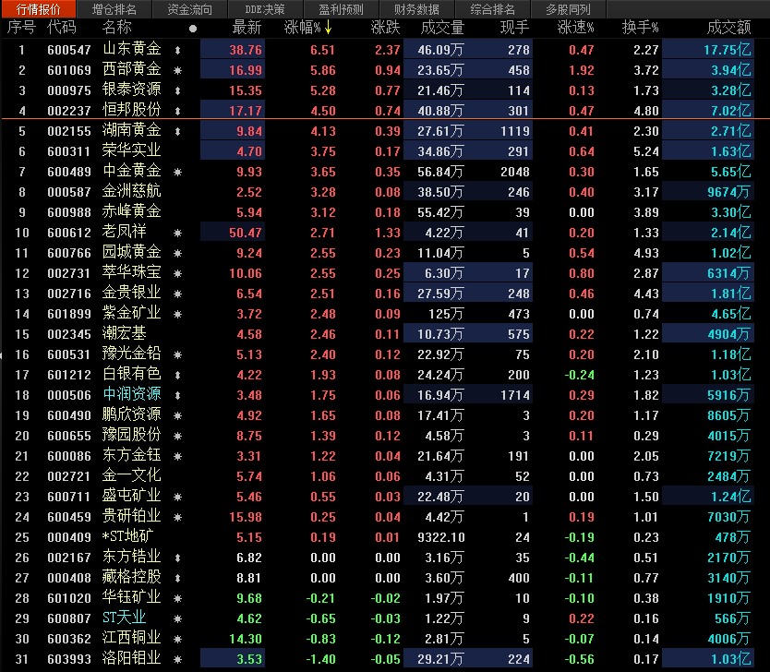This screenshot has height=672, width=770.
Task: Click the star marker beside 中金黄金
Action: coord(178,173)
